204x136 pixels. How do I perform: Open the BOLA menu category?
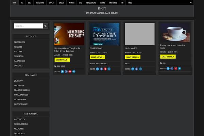(30, 3)
